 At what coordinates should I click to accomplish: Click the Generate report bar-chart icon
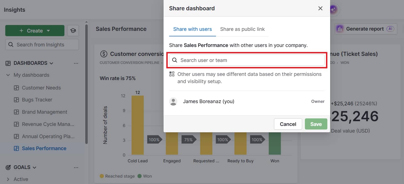click(x=339, y=29)
